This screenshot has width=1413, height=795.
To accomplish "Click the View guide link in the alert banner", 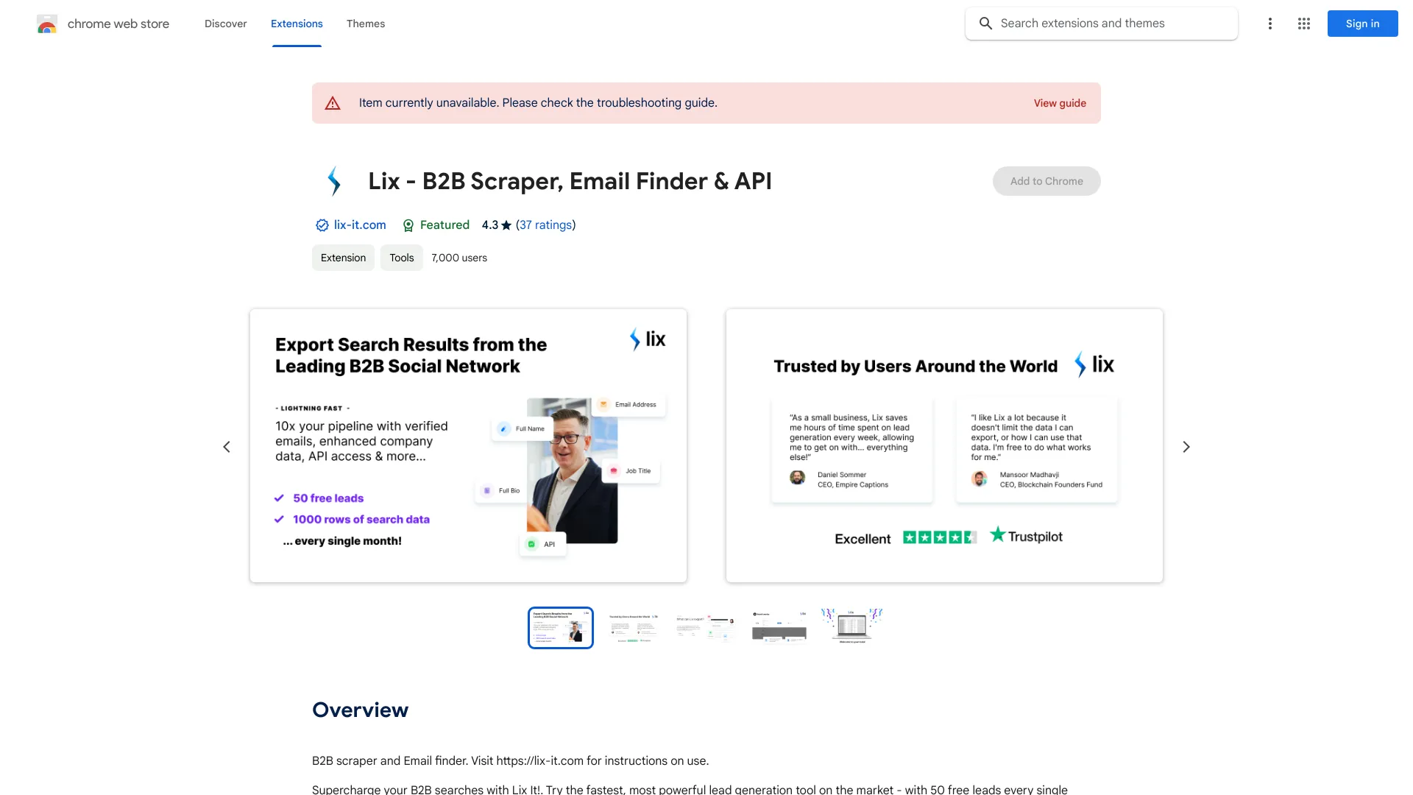I will point(1060,102).
